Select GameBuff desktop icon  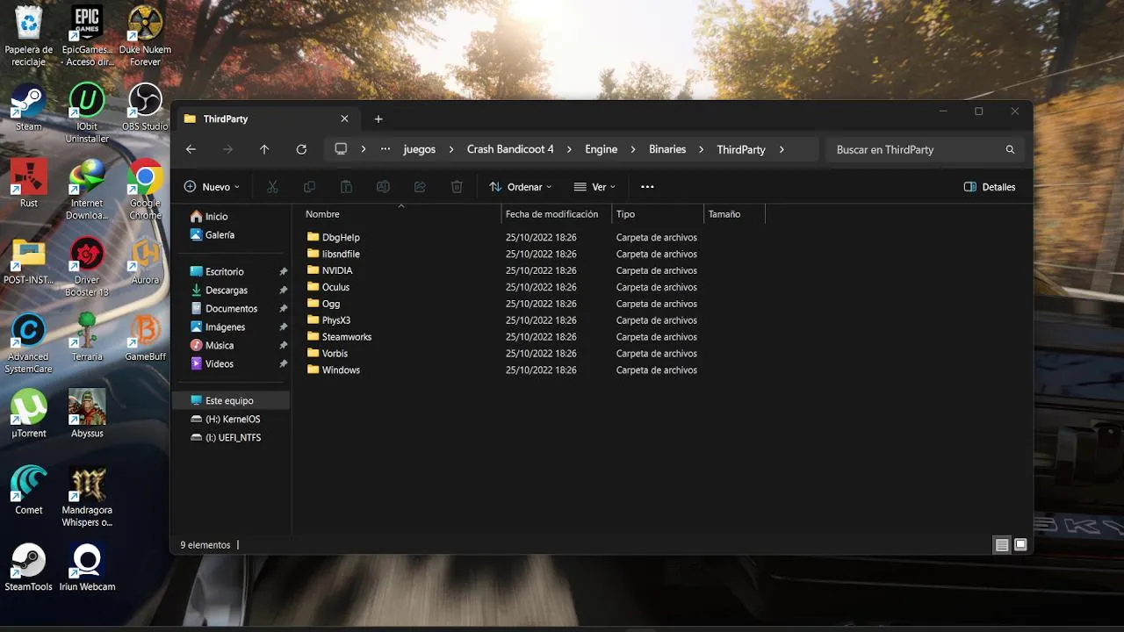coord(145,337)
